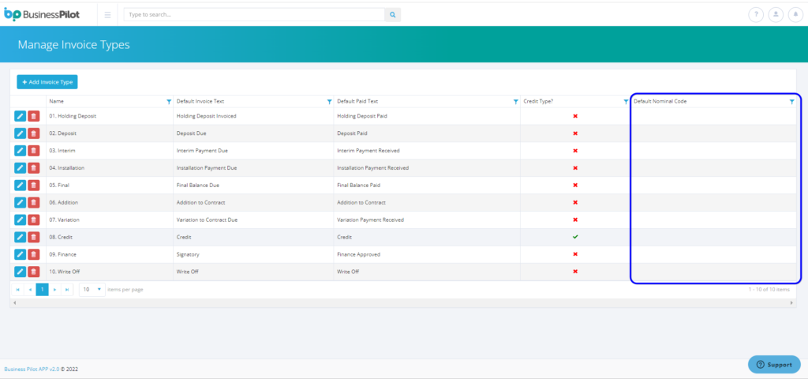Open the user profile icon
808x379 pixels.
[x=775, y=14]
